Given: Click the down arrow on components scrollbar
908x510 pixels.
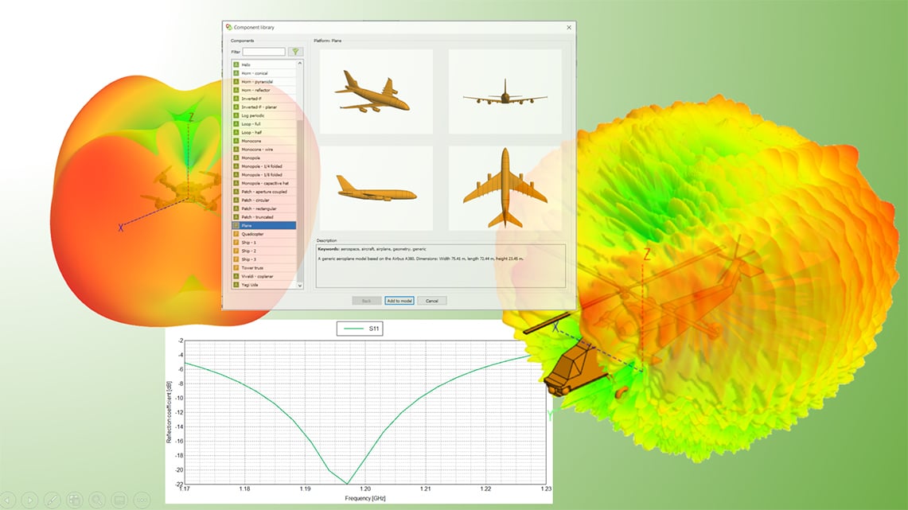Looking at the screenshot, I should tap(300, 286).
